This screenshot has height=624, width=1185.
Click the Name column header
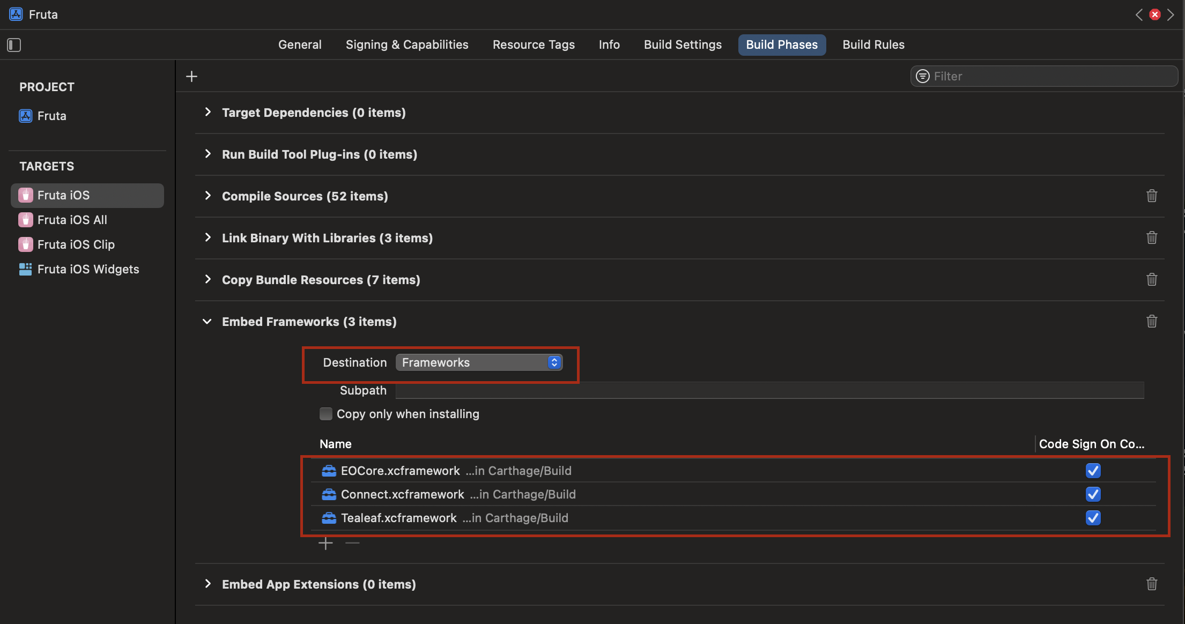coord(336,444)
